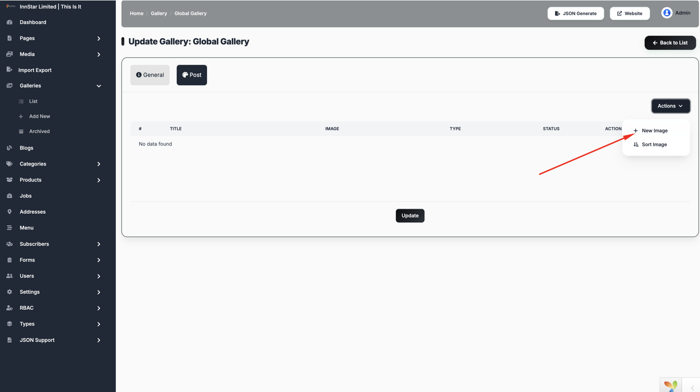Viewport: 700px width, 392px height.
Task: Click the Admin user avatar icon
Action: (667, 13)
